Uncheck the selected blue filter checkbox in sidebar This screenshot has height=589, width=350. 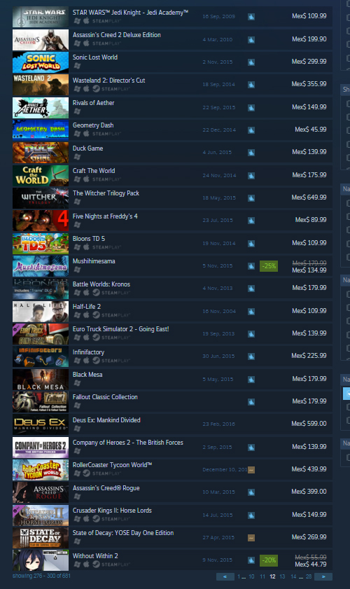click(347, 394)
